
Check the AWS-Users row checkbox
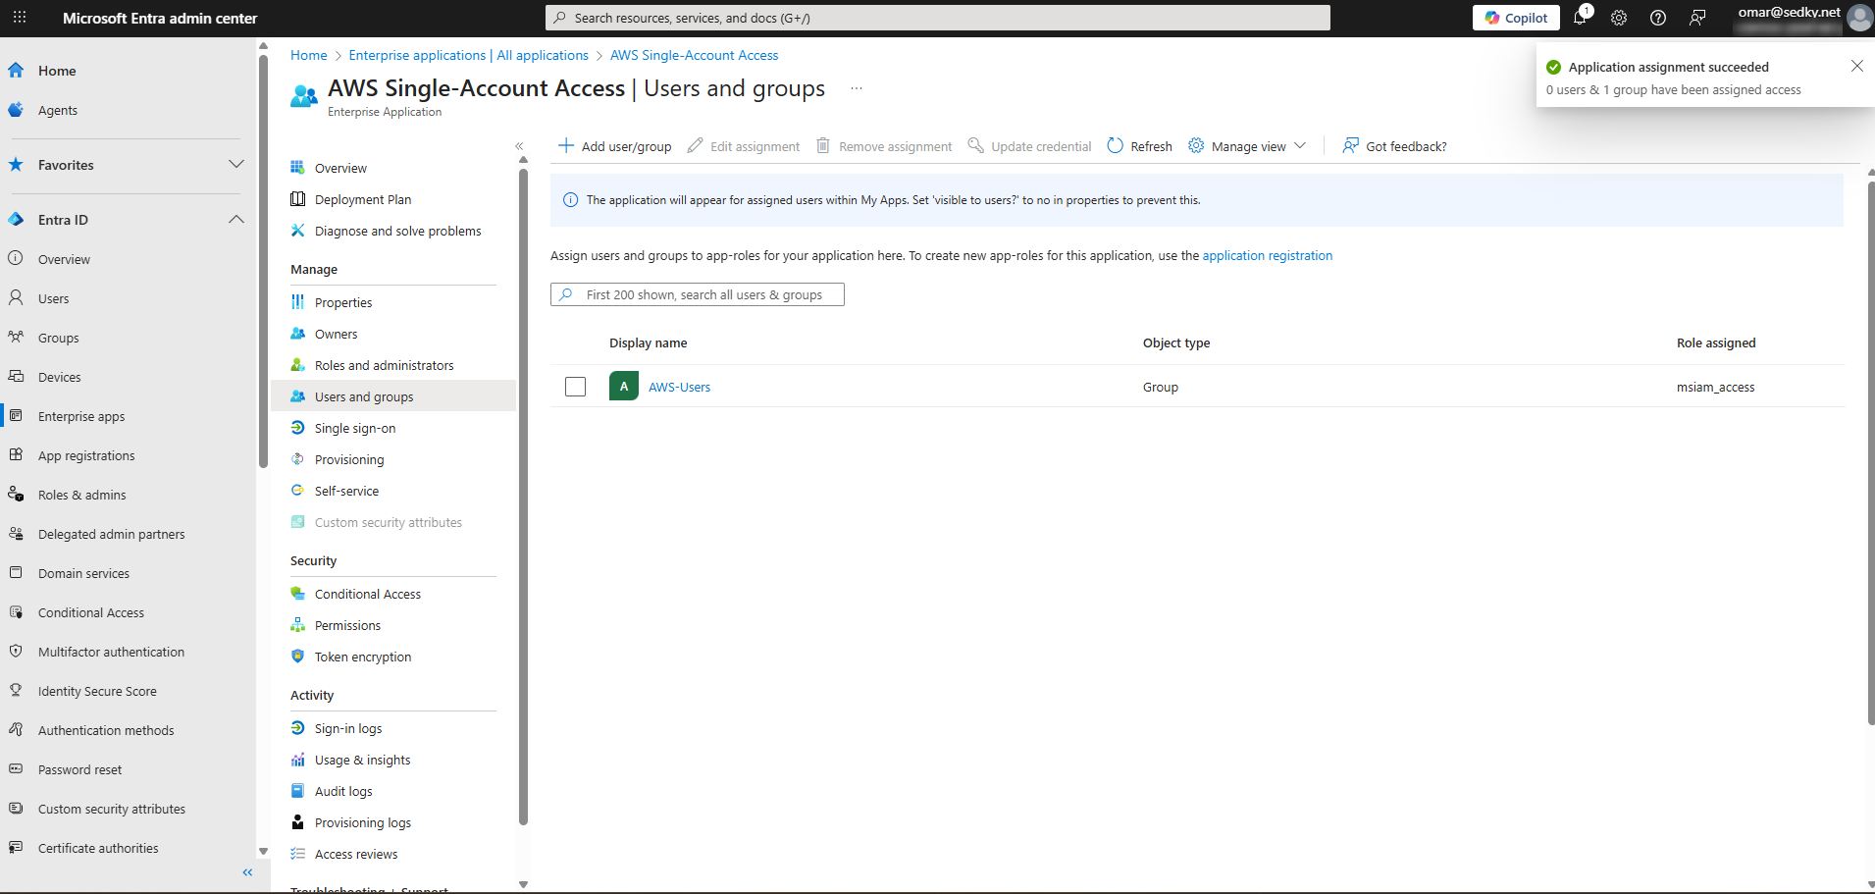575,387
